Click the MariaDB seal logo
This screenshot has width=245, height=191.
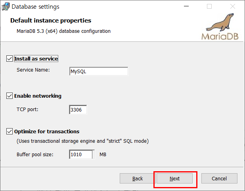(x=220, y=26)
